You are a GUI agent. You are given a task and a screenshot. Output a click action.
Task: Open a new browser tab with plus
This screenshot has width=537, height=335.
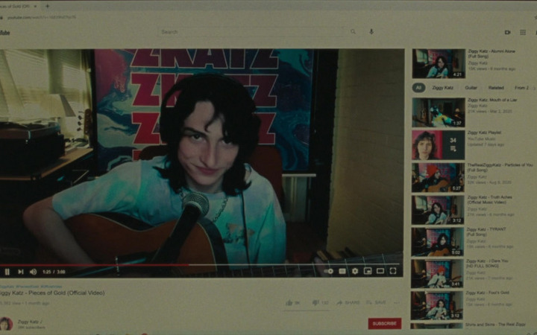point(47,6)
